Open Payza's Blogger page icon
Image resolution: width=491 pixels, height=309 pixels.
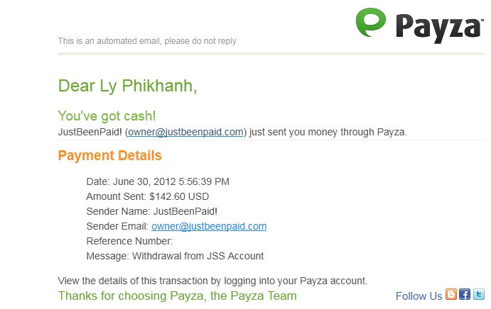pos(451,295)
